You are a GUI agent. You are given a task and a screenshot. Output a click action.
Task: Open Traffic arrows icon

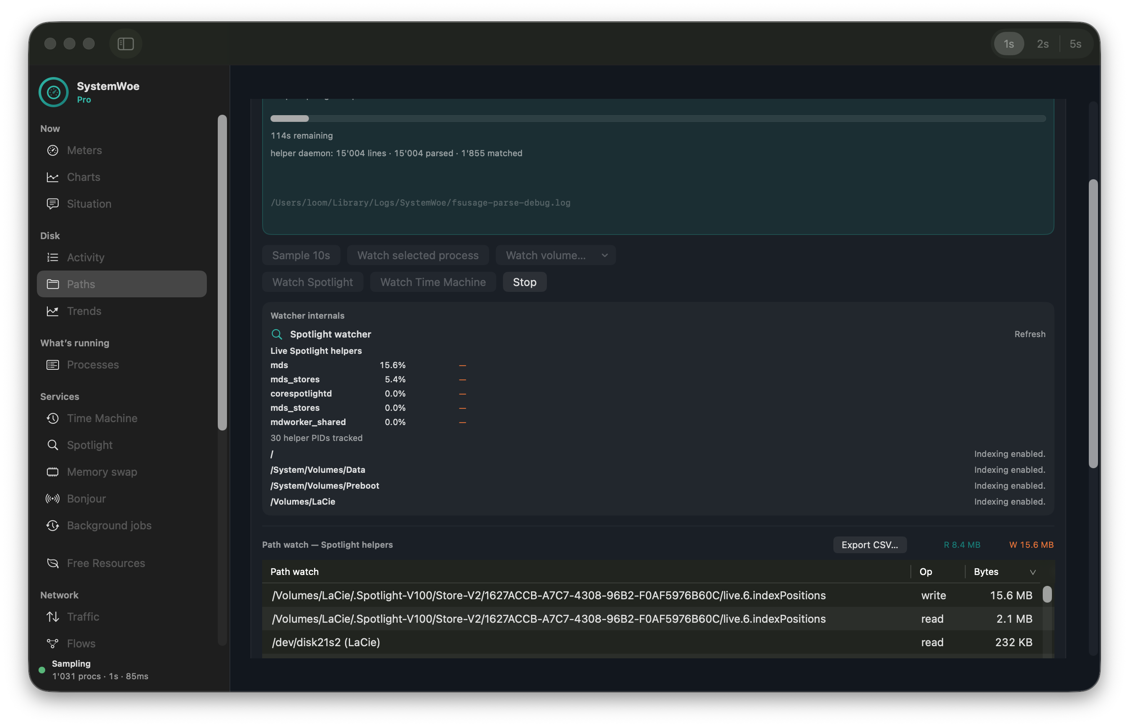click(53, 617)
